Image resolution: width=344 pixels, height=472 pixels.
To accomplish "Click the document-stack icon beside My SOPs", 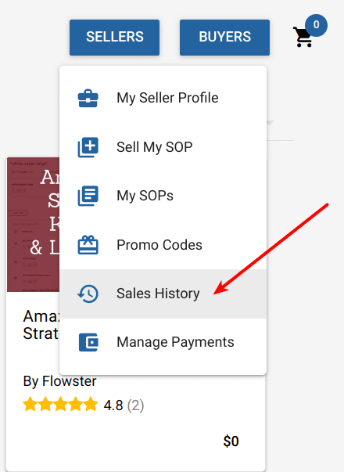I will (88, 196).
